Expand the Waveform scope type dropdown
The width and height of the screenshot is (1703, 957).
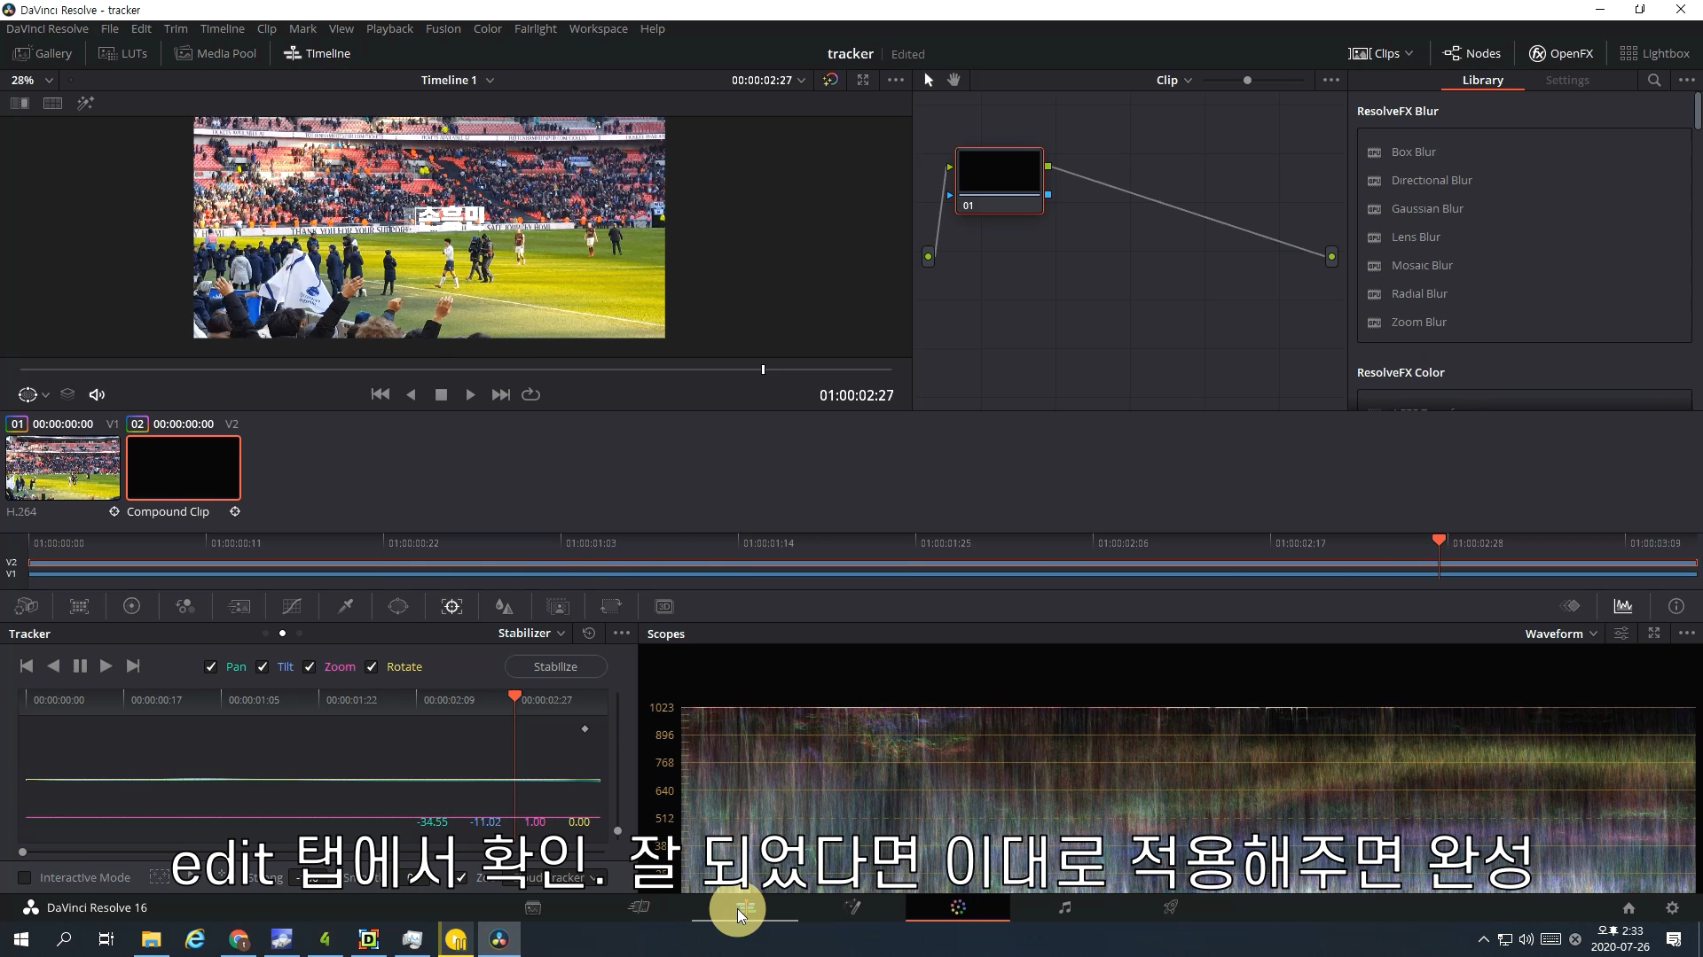pos(1560,634)
